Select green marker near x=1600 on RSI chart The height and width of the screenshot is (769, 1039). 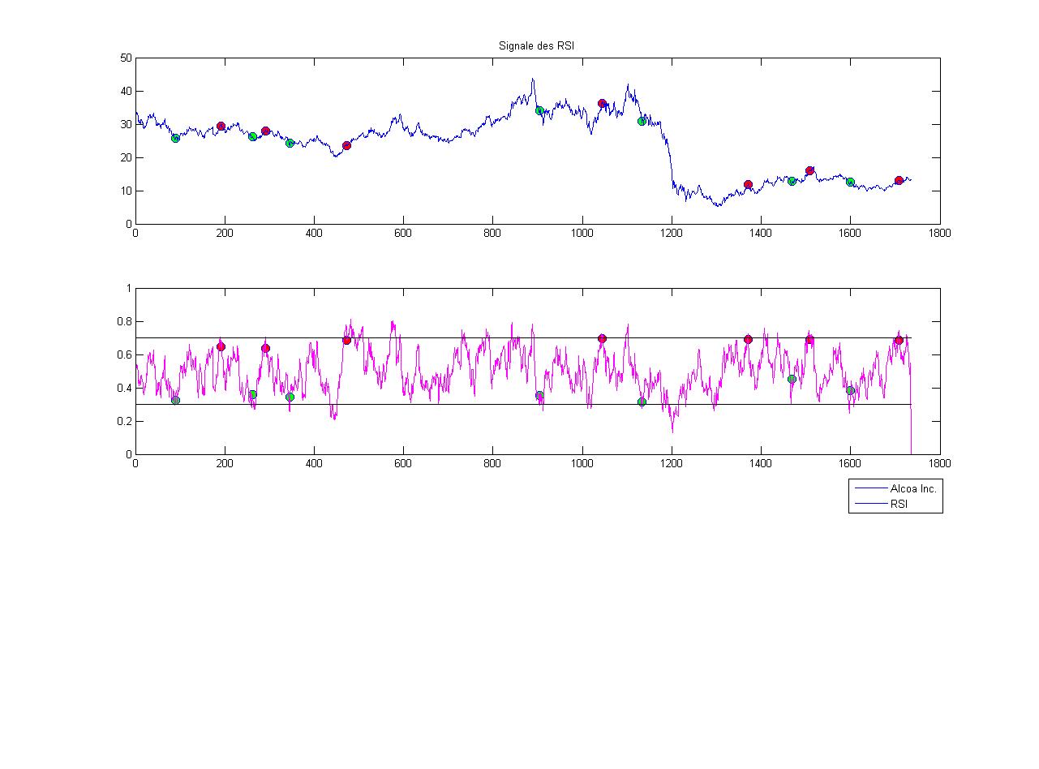tap(850, 390)
